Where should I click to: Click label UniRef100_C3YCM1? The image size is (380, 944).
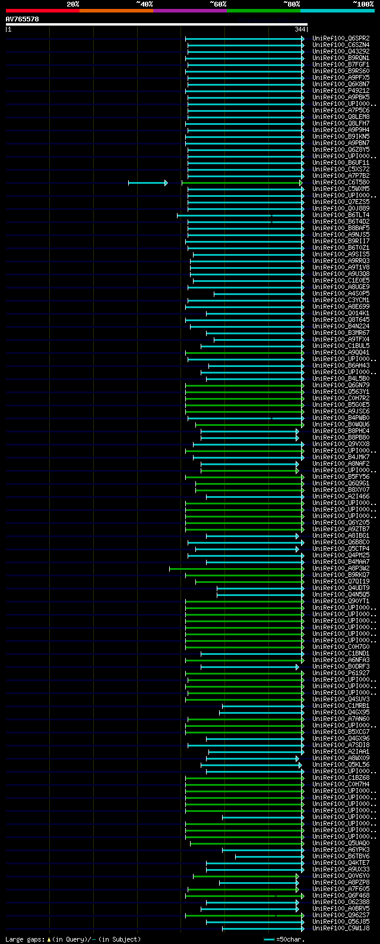coord(341,300)
